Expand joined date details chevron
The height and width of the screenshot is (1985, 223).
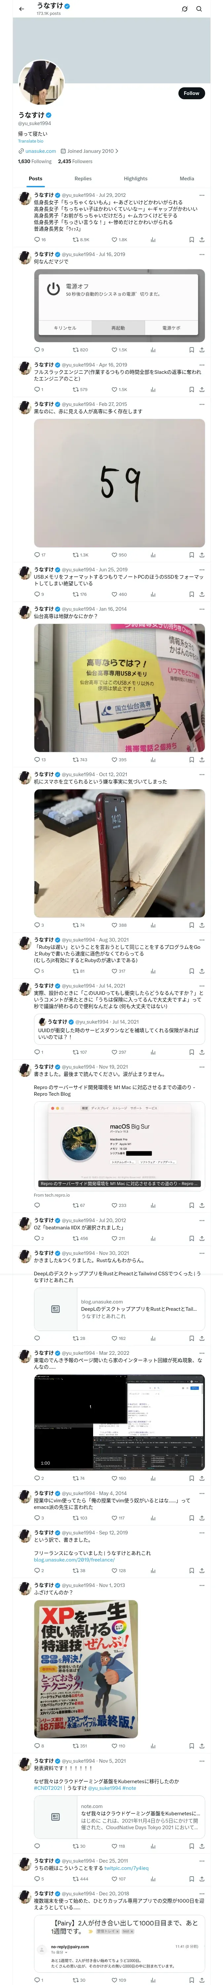coord(117,151)
